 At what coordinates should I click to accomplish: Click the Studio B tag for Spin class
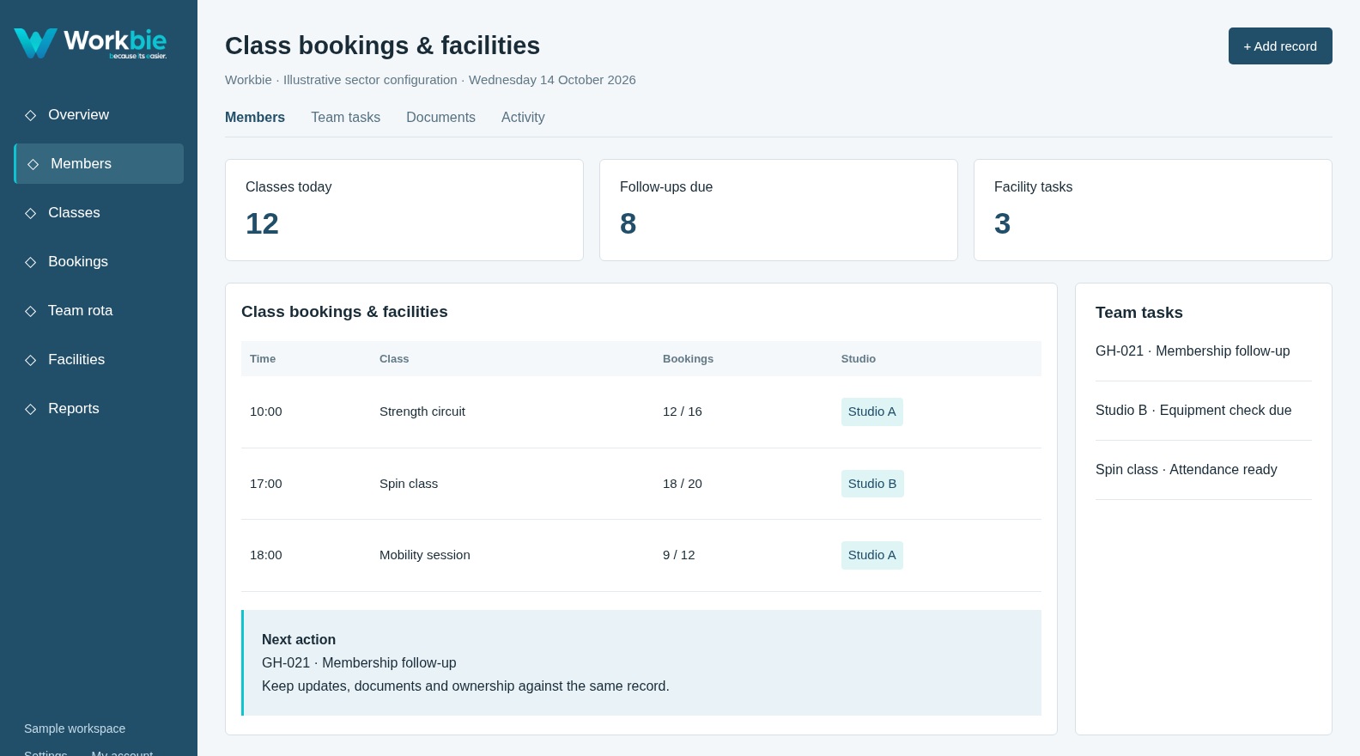tap(872, 484)
